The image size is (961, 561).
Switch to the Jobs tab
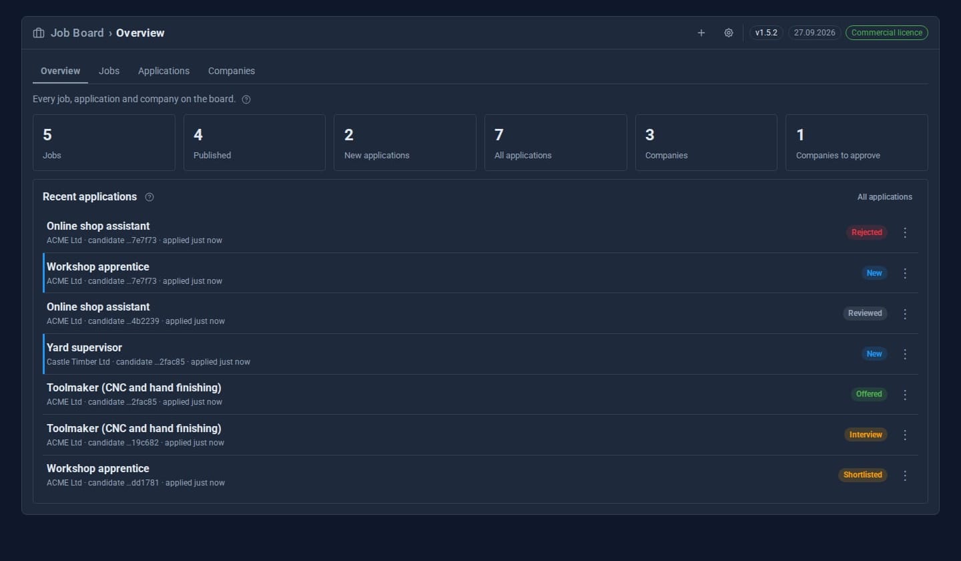[x=109, y=71]
